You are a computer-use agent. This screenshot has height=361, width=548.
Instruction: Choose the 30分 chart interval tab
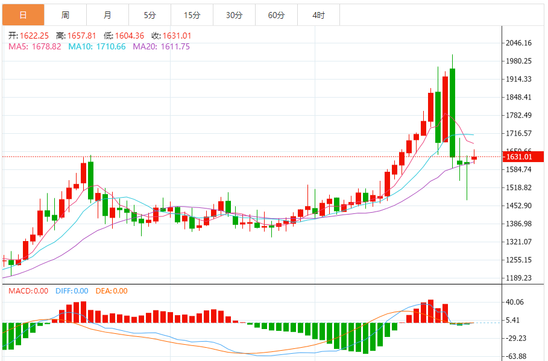234,14
